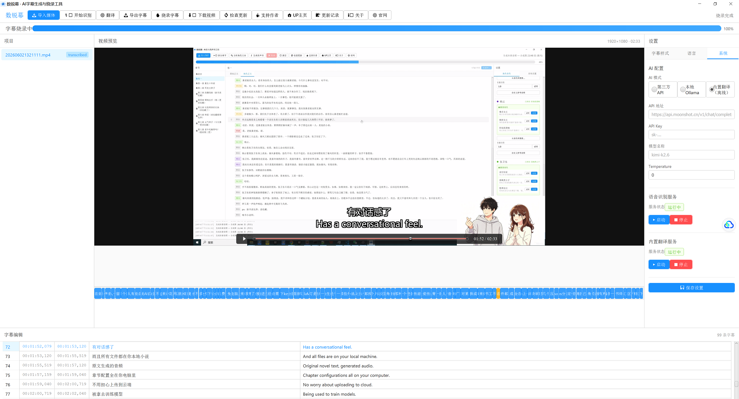Open 更新记录 changelog
The width and height of the screenshot is (739, 399).
pyautogui.click(x=327, y=15)
